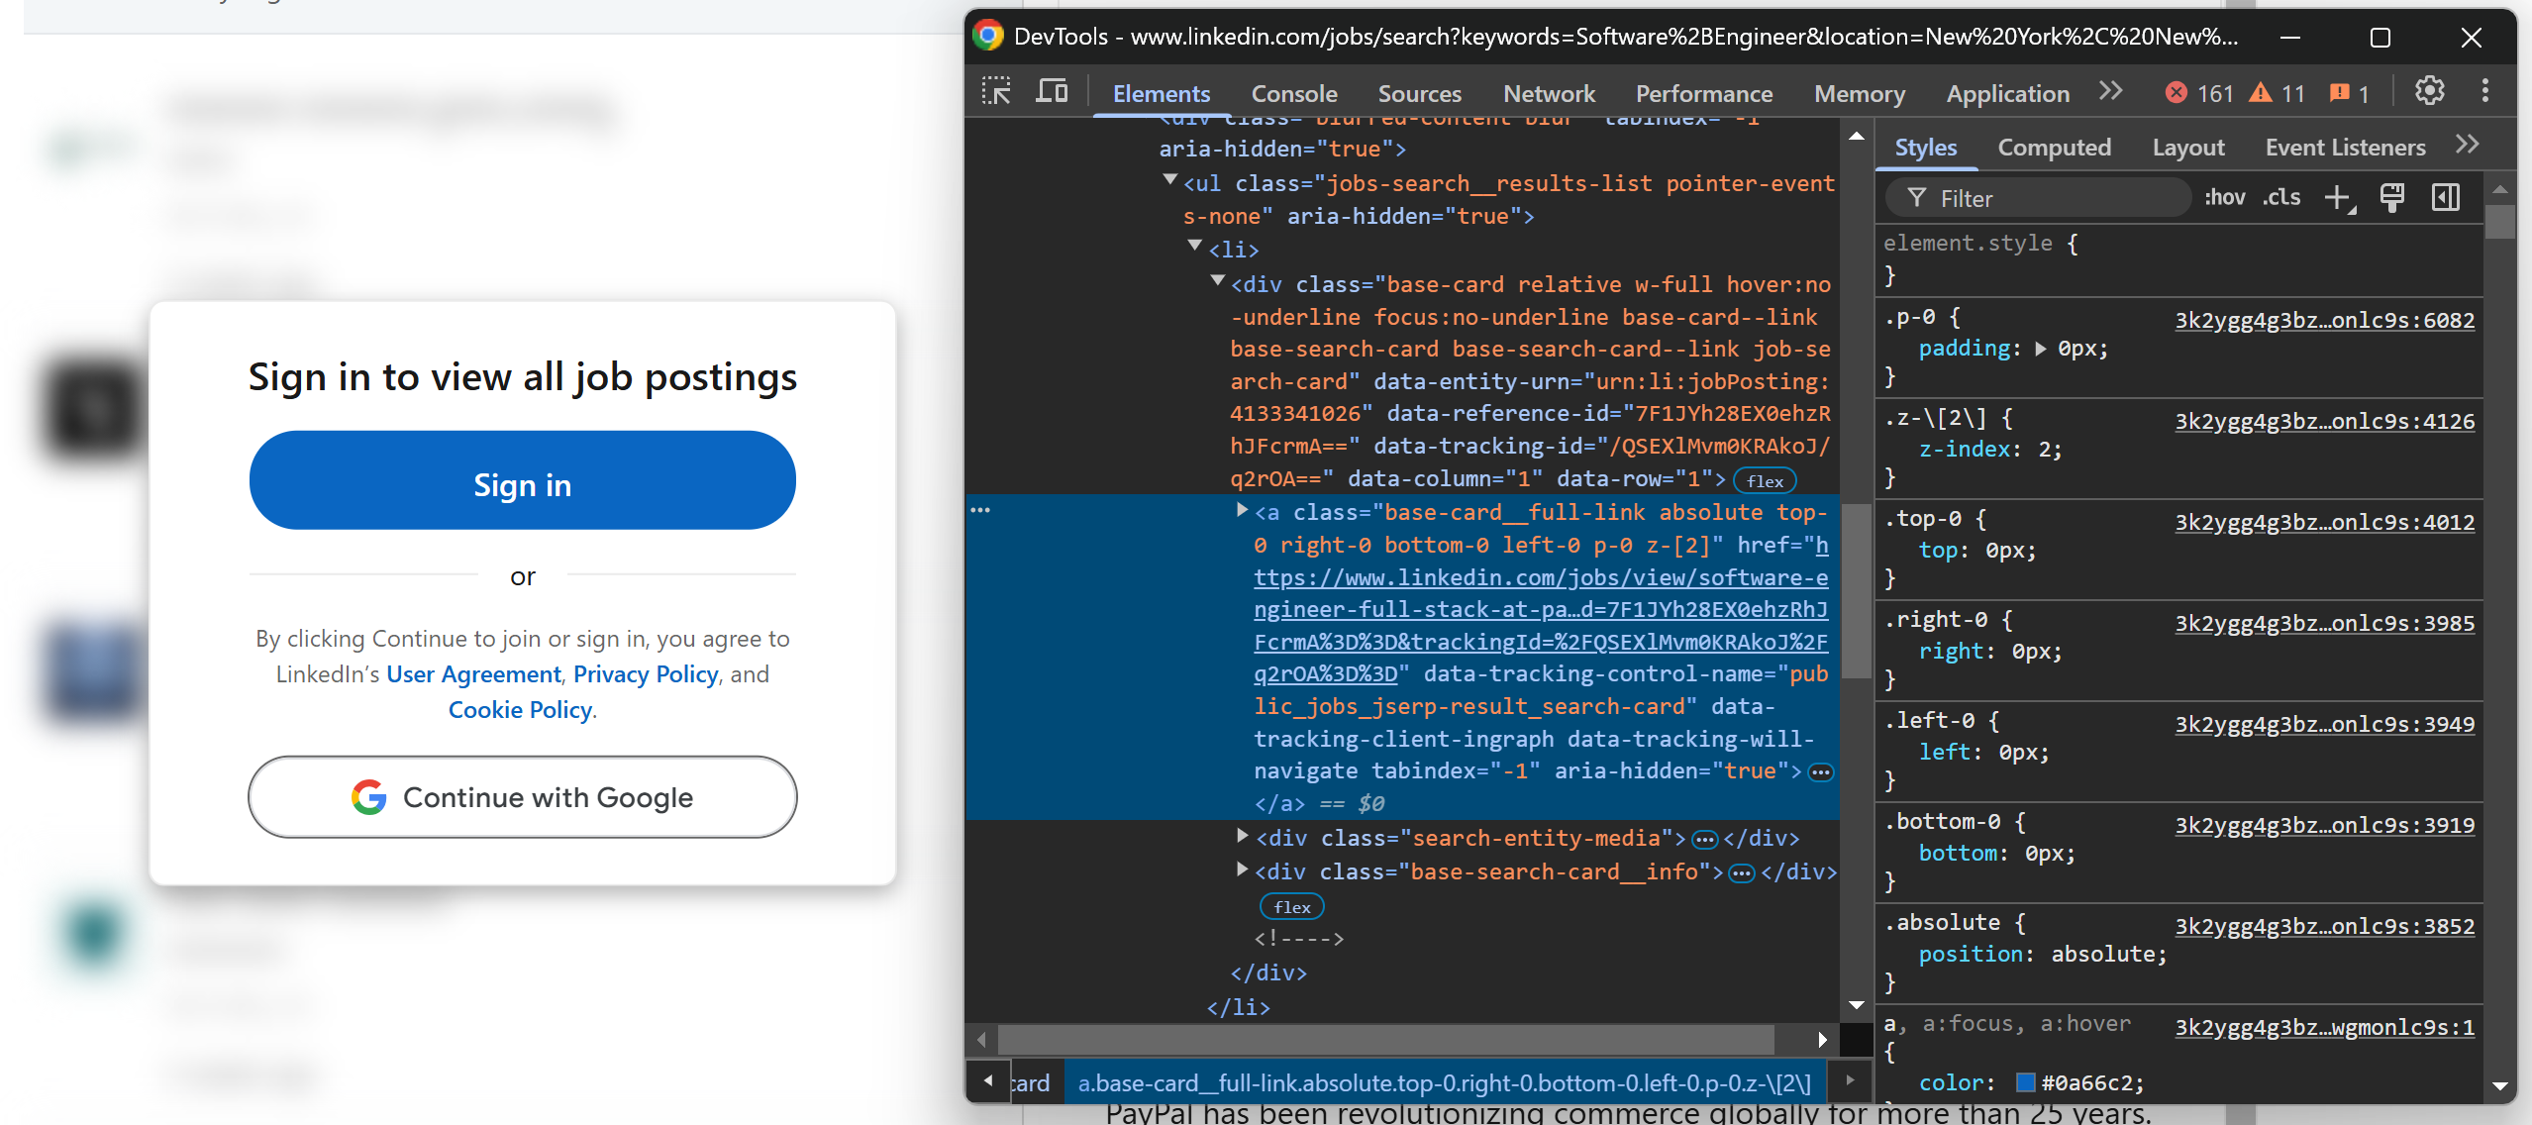Toggle the :hov element state button
Viewport: 2532px width, 1125px height.
coord(2224,198)
